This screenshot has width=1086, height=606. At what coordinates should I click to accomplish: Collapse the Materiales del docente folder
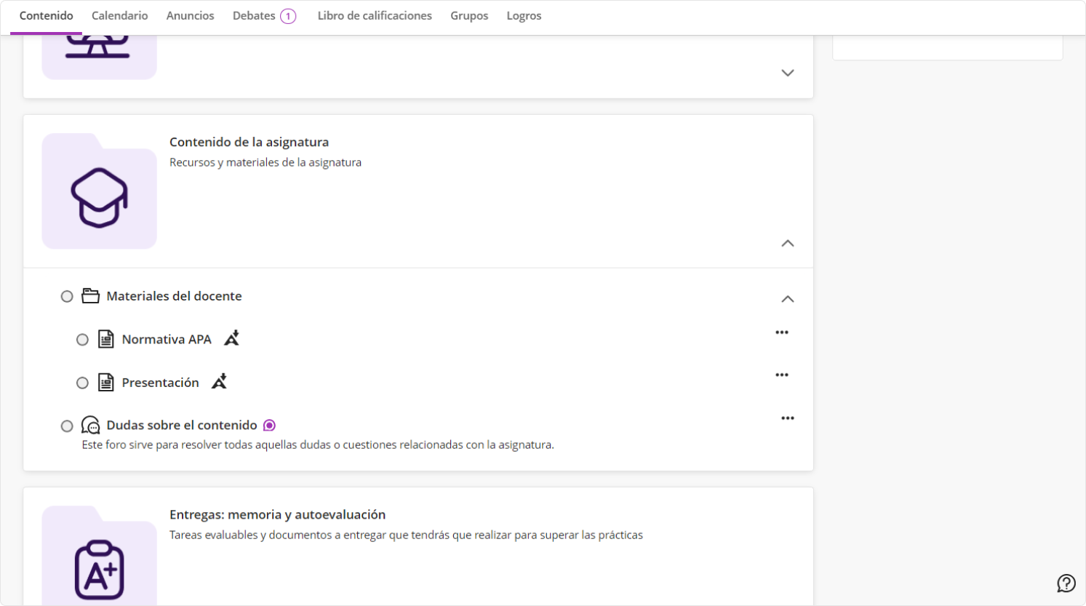coord(787,299)
